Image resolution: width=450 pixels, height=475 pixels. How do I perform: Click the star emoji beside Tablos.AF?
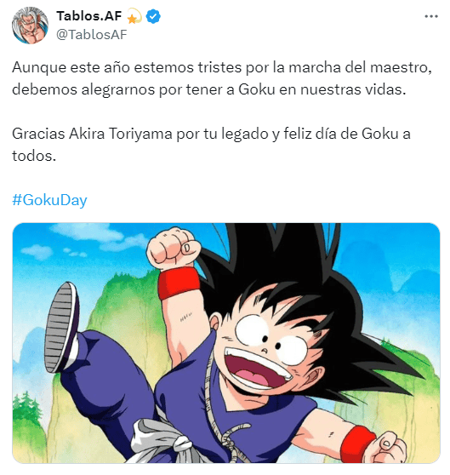(x=134, y=16)
